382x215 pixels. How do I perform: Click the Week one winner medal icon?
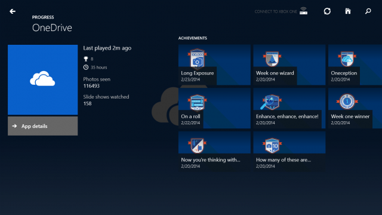pos(347,102)
